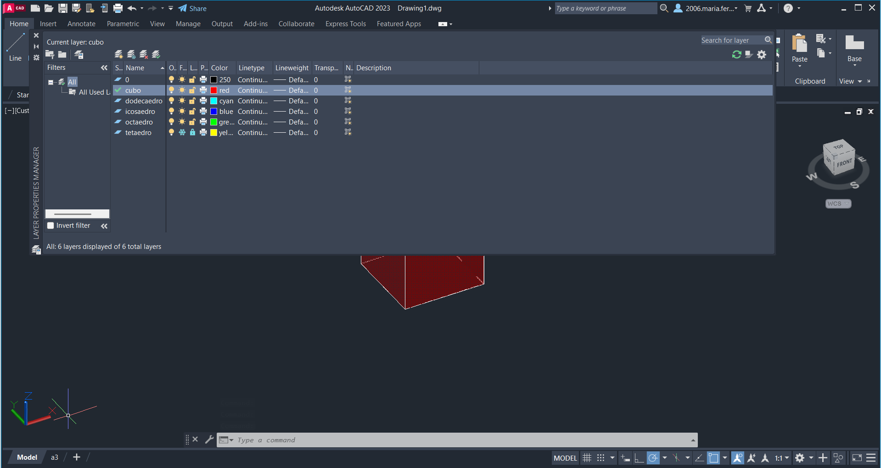This screenshot has width=881, height=468.
Task: Change the cubo layer red color swatch
Action: pyautogui.click(x=213, y=90)
